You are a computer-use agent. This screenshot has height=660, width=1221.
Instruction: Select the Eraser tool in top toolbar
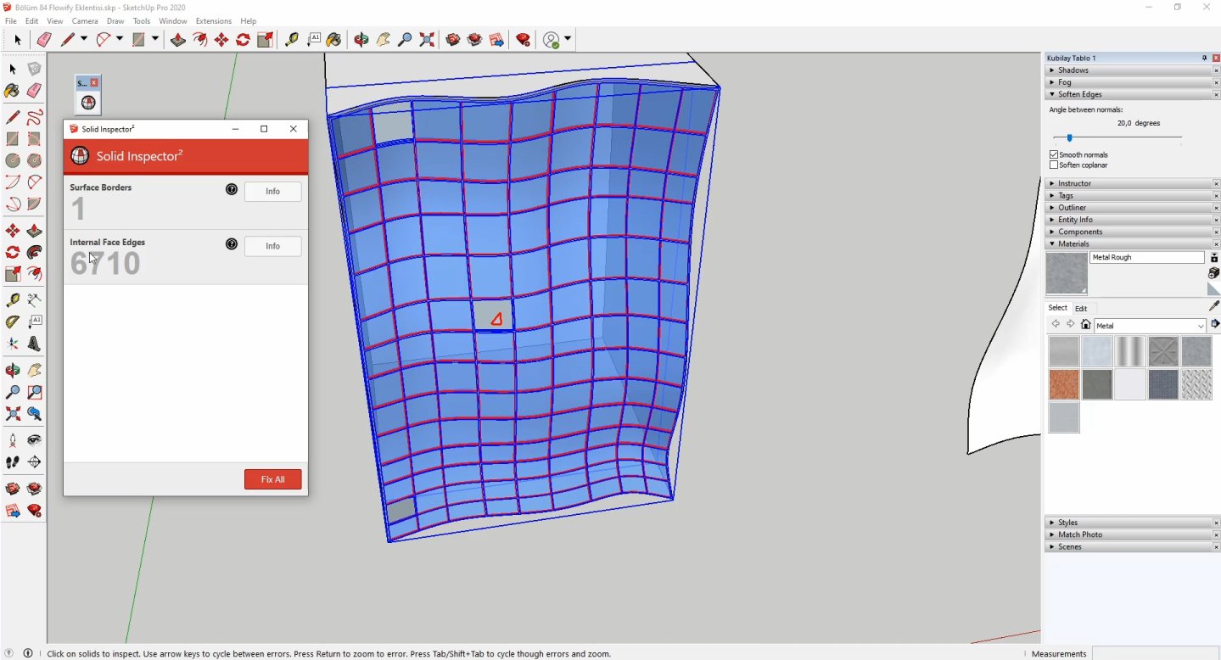coord(44,40)
